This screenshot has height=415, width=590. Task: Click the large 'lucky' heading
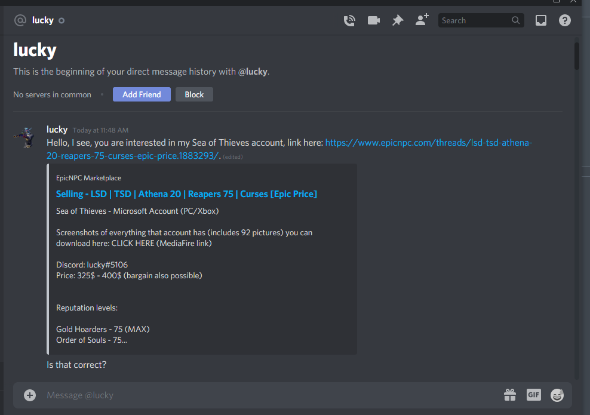coord(35,50)
